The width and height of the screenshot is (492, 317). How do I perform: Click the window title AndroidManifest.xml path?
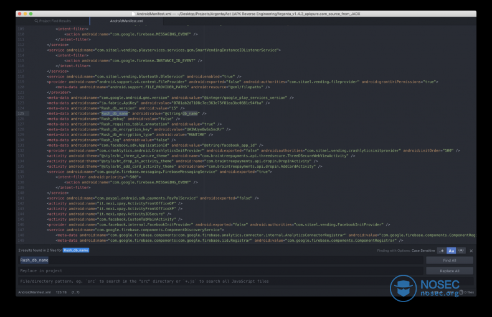click(248, 14)
